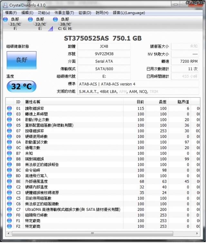Click status orb of row C2 硬碟內部溫度
The height and width of the screenshot is (243, 206).
[9, 187]
